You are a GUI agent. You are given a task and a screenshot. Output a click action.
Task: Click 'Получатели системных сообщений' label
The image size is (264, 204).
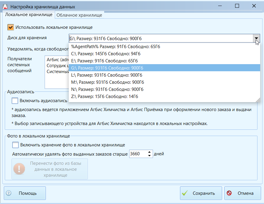coord(20,65)
